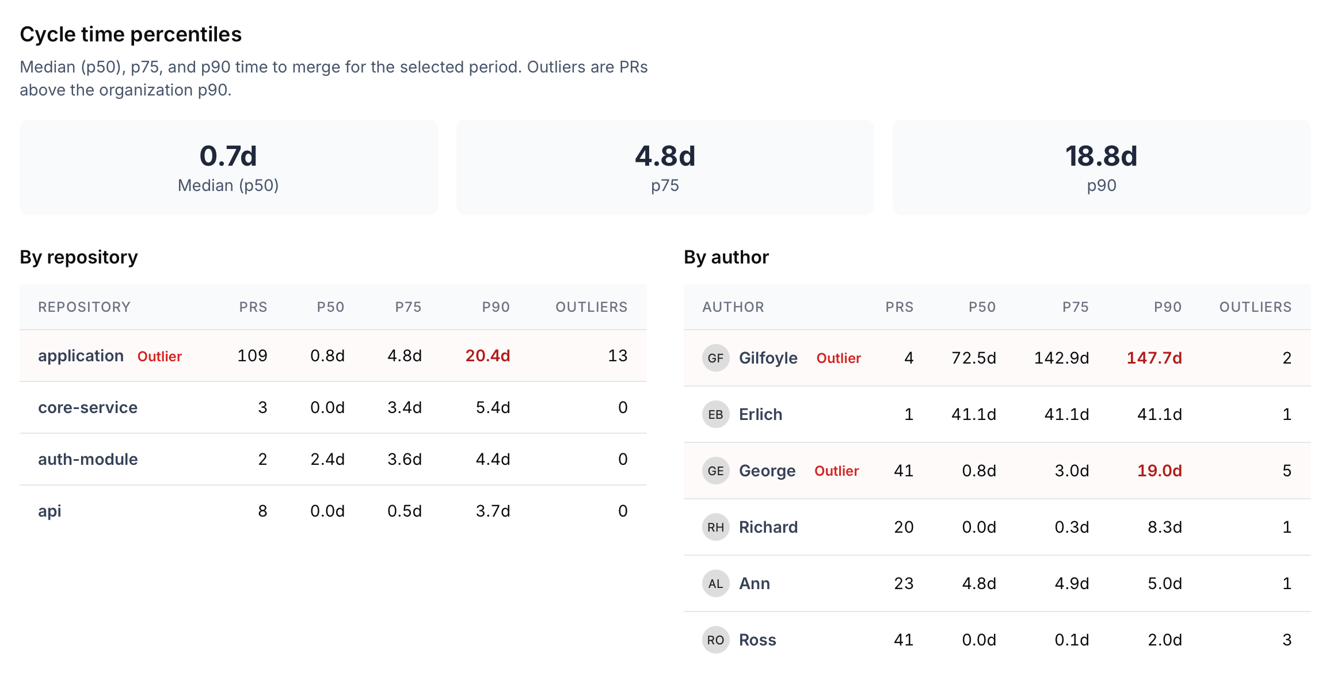This screenshot has height=680, width=1326.
Task: Open the api repository
Action: pos(49,511)
